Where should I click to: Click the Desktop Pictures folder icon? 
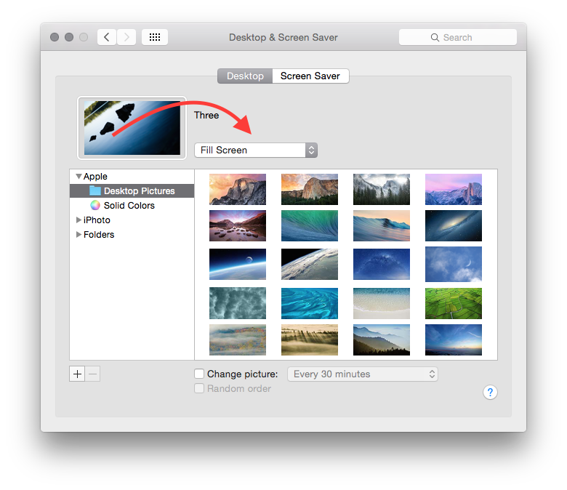pos(95,190)
